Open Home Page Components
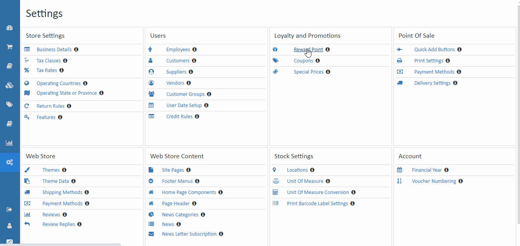This screenshot has width=520, height=246. click(x=189, y=192)
